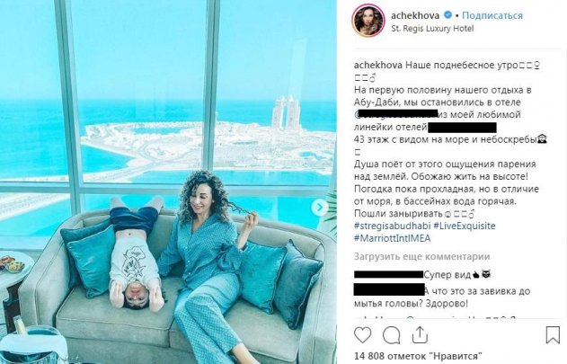Open comments with speech bubble icon
The width and height of the screenshot is (567, 364).
(391, 335)
